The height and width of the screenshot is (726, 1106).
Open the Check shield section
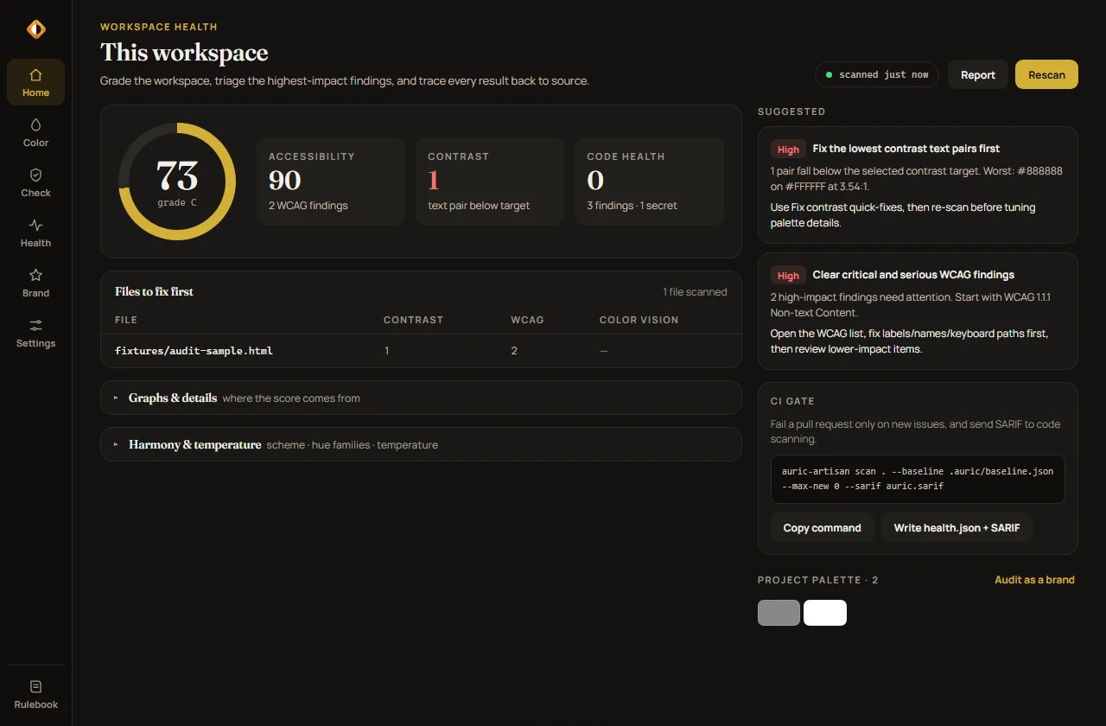click(35, 182)
